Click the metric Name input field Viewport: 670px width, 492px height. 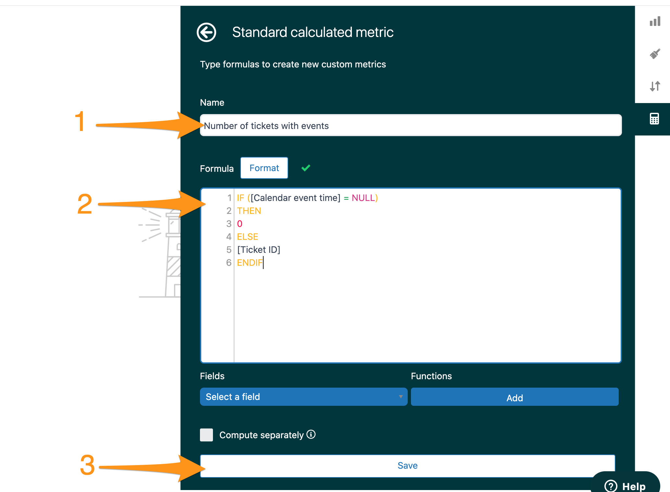411,125
